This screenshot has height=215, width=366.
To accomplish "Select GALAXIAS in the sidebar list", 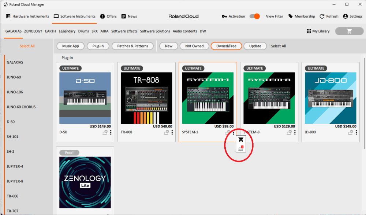I will 15,62.
